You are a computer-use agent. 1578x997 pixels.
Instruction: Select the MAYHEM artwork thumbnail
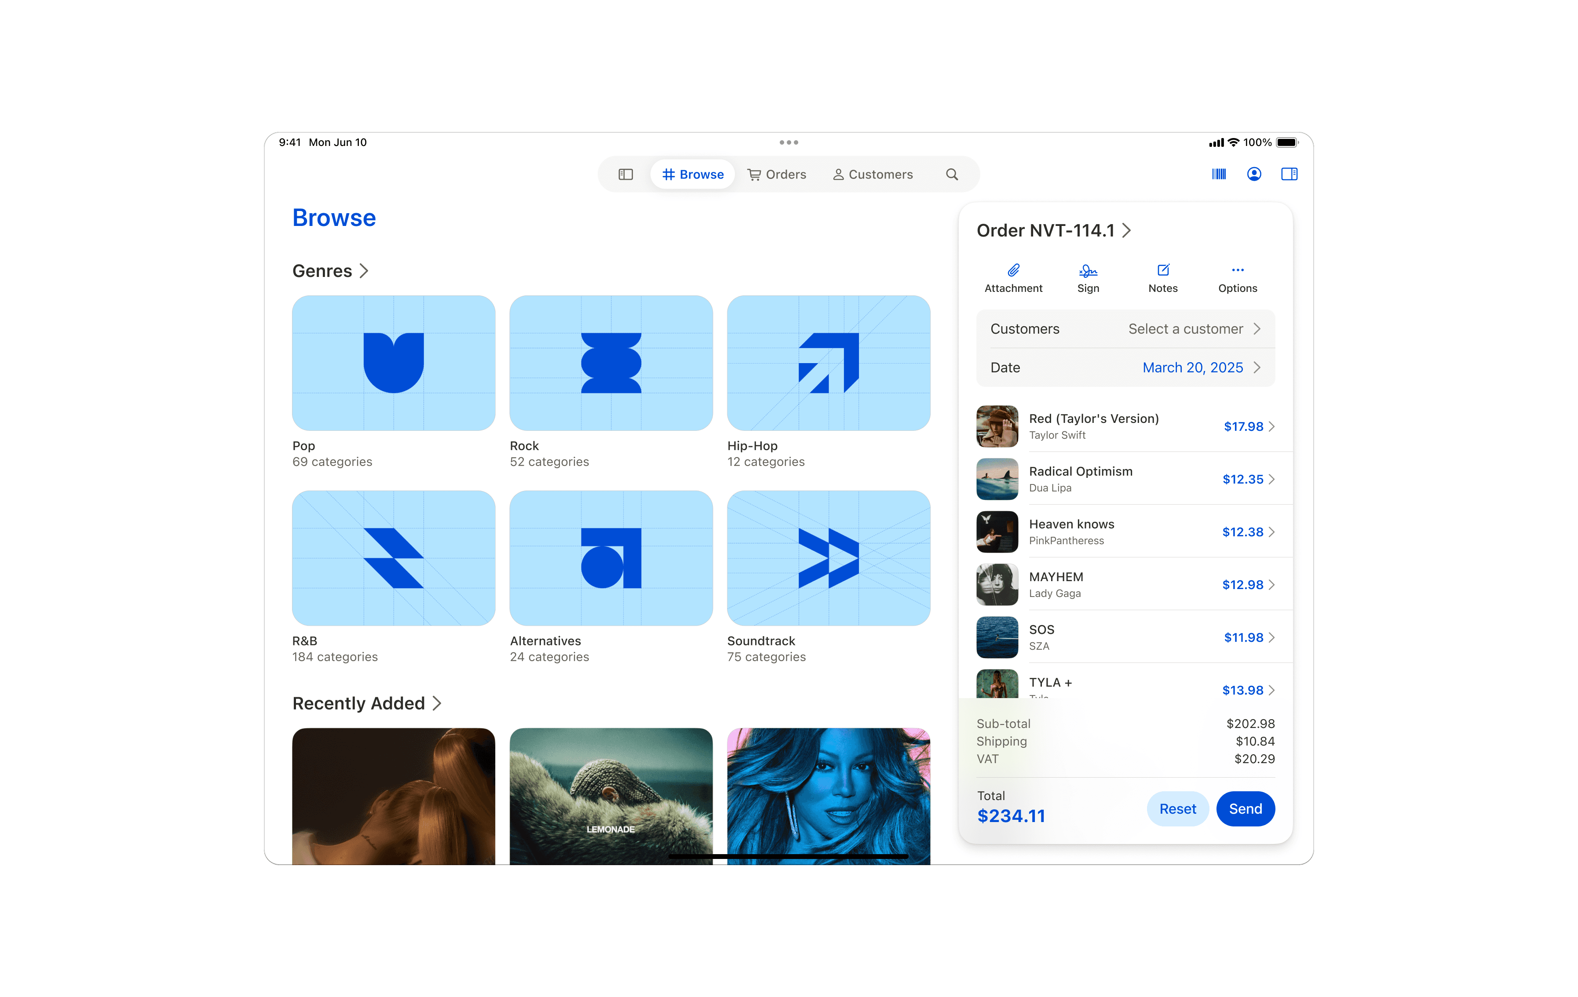point(997,584)
